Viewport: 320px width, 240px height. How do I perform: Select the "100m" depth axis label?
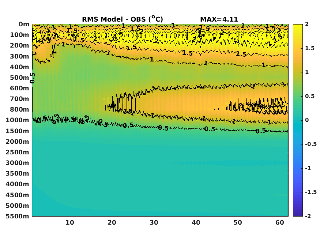(x=20, y=35)
